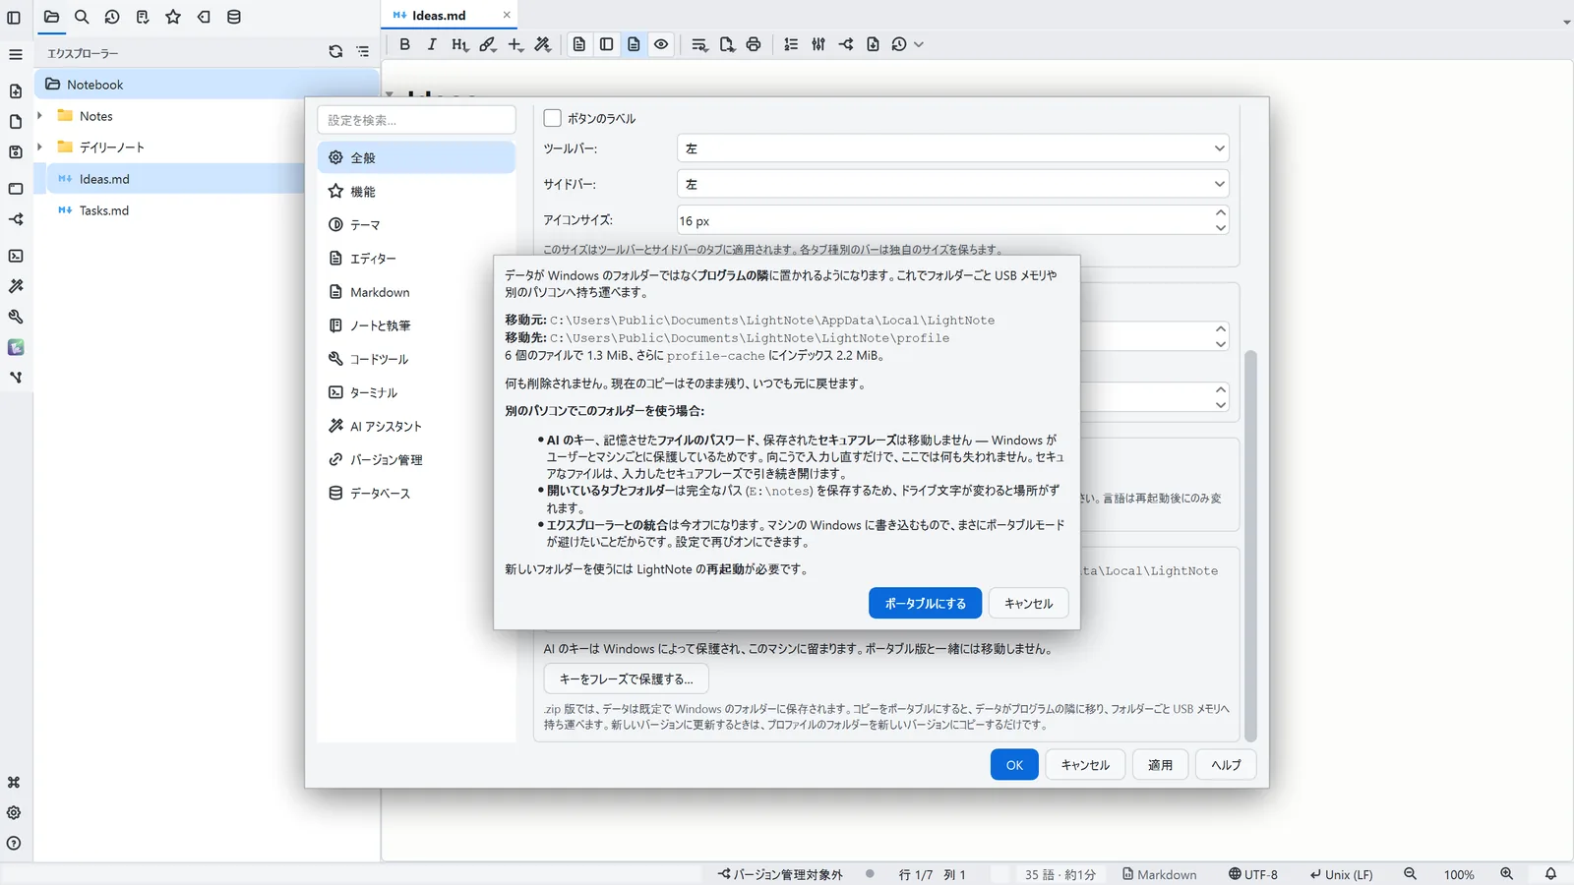This screenshot has height=885, width=1574.
Task: Zoom in with status bar magnifier
Action: coord(1506,874)
